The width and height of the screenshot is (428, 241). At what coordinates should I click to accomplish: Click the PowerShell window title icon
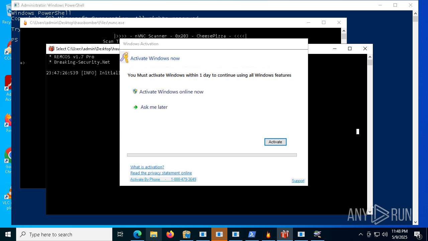16,5
